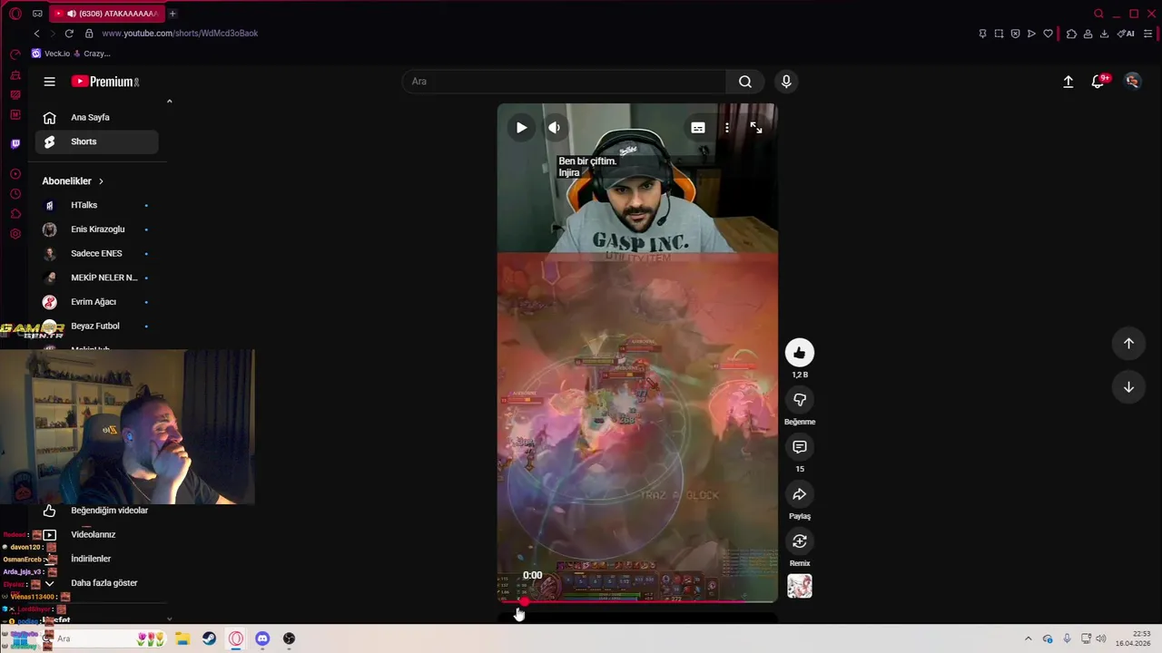The height and width of the screenshot is (653, 1162).
Task: Open the Veck.io bookmark
Action: tap(51, 54)
